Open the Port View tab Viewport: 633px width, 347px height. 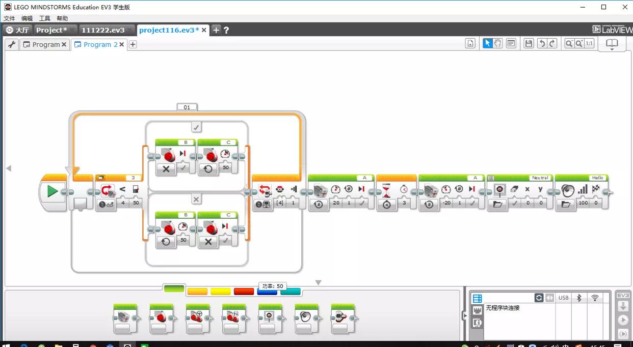coord(477,310)
